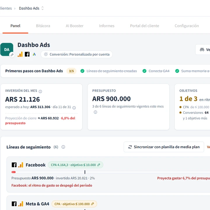The image size is (210, 210).
Task: Edit the CPA 4.164,3 objetivo badge pencil
Action: coord(99,165)
